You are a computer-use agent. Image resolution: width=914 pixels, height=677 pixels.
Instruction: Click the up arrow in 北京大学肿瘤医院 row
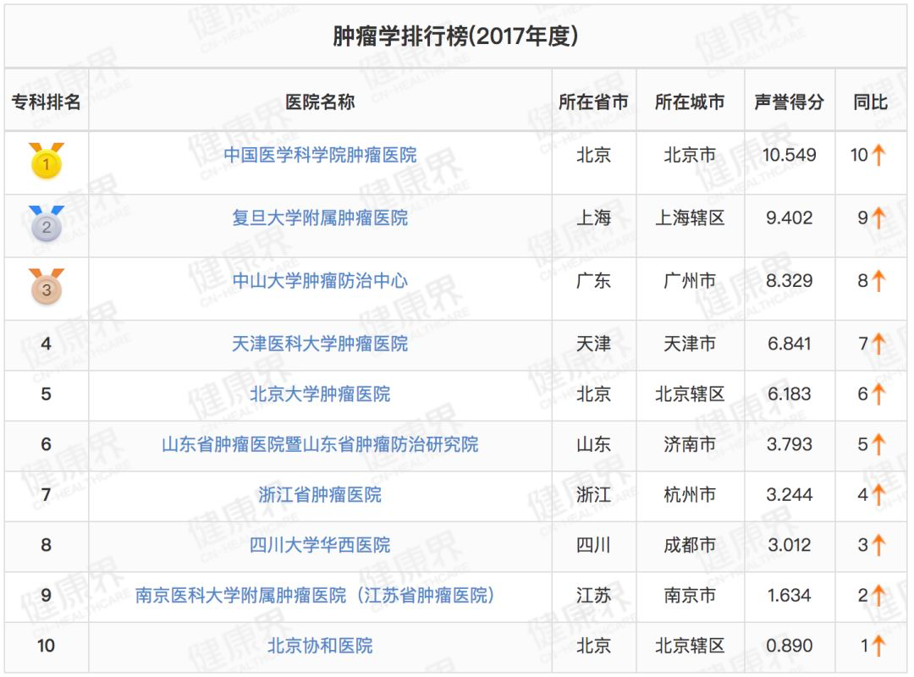(878, 394)
